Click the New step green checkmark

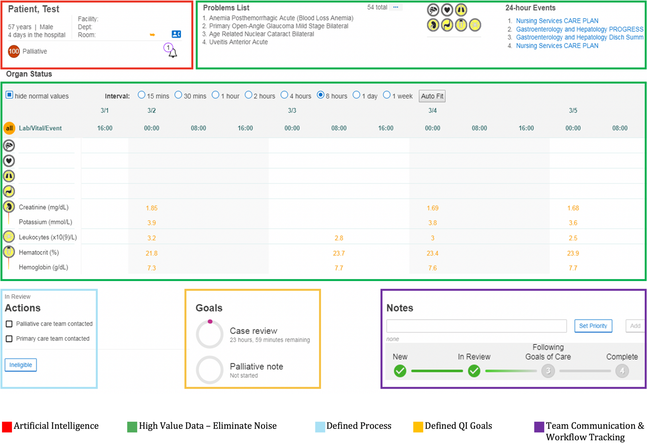[400, 370]
